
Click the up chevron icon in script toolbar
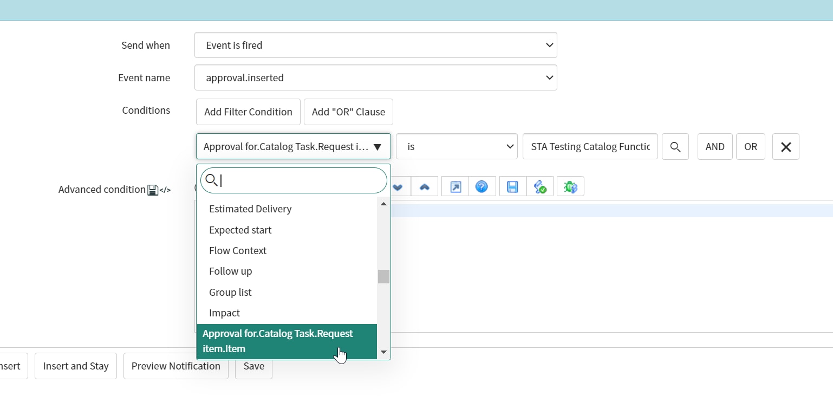[425, 187]
